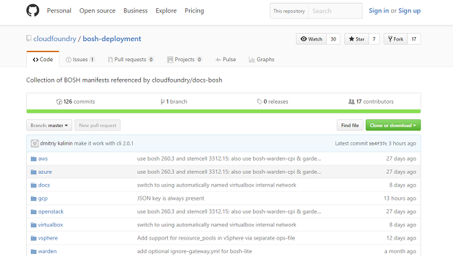Click the author name dmitriy kalinin

pos(56,143)
